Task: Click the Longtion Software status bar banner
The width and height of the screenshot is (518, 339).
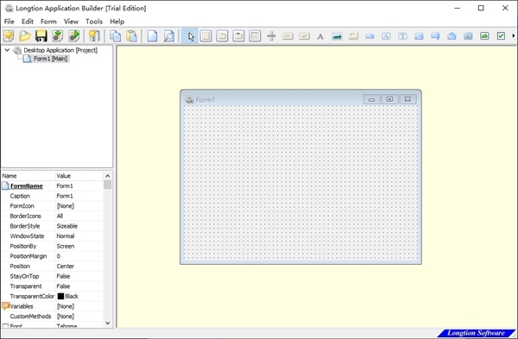Action: coord(476,333)
